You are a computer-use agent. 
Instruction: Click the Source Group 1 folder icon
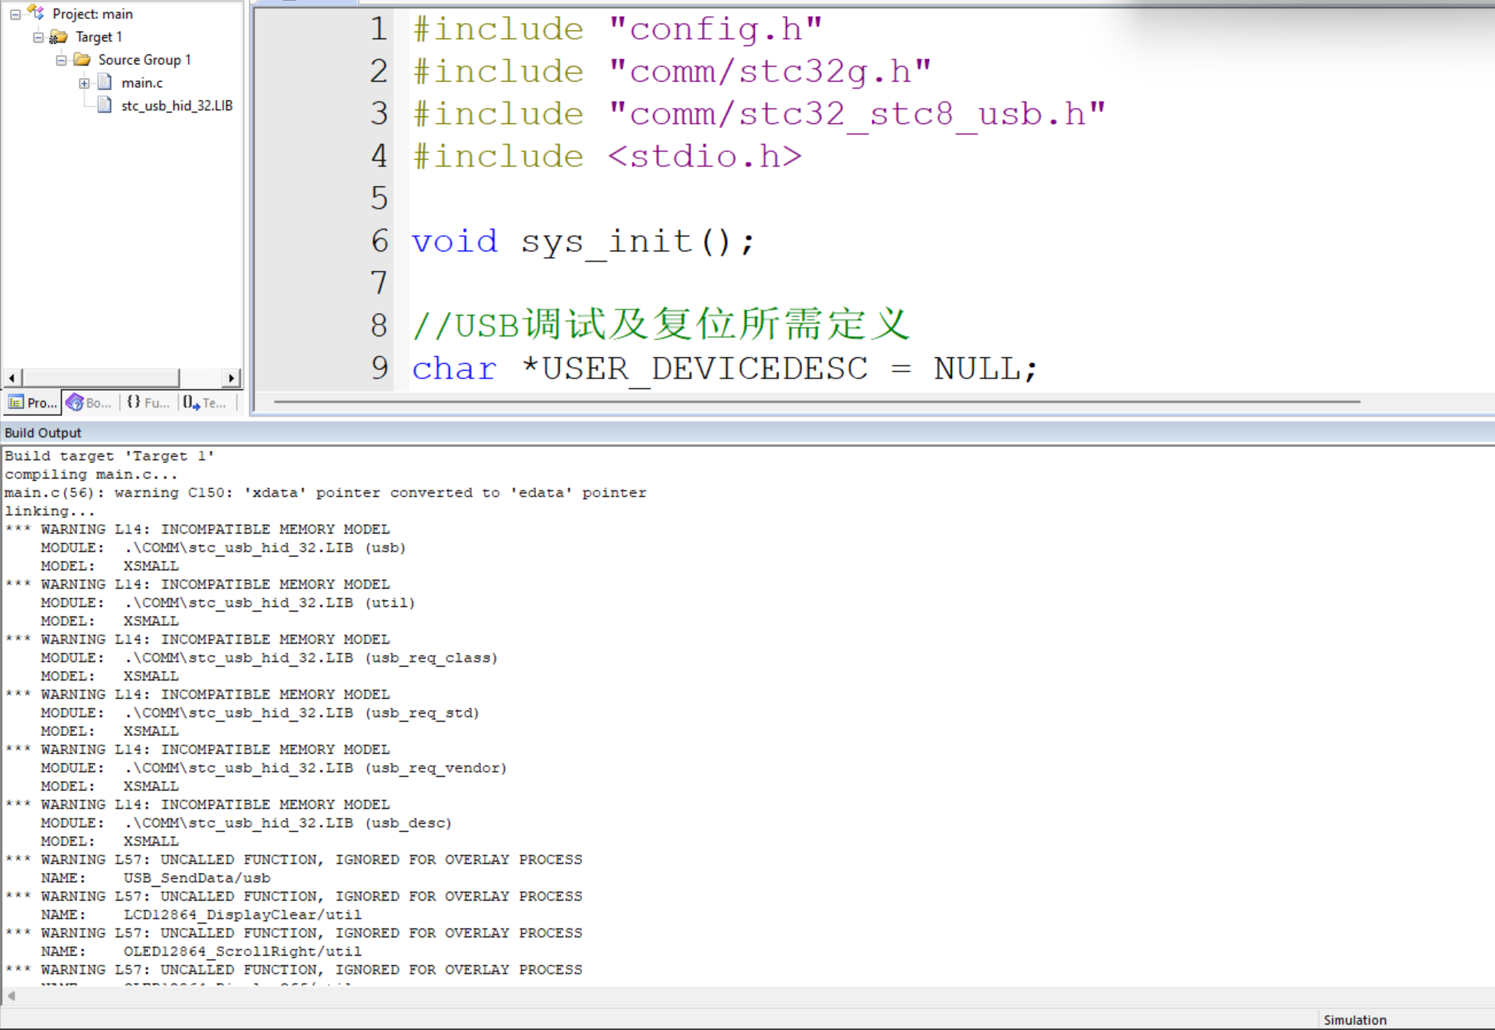point(82,60)
